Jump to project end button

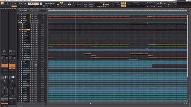(38, 4)
